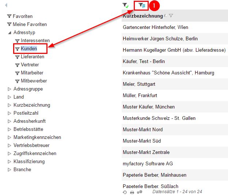Open row Heimwerker Jürgen Schulze, Berlin
This screenshot has height=195, width=228.
[x=175, y=38]
